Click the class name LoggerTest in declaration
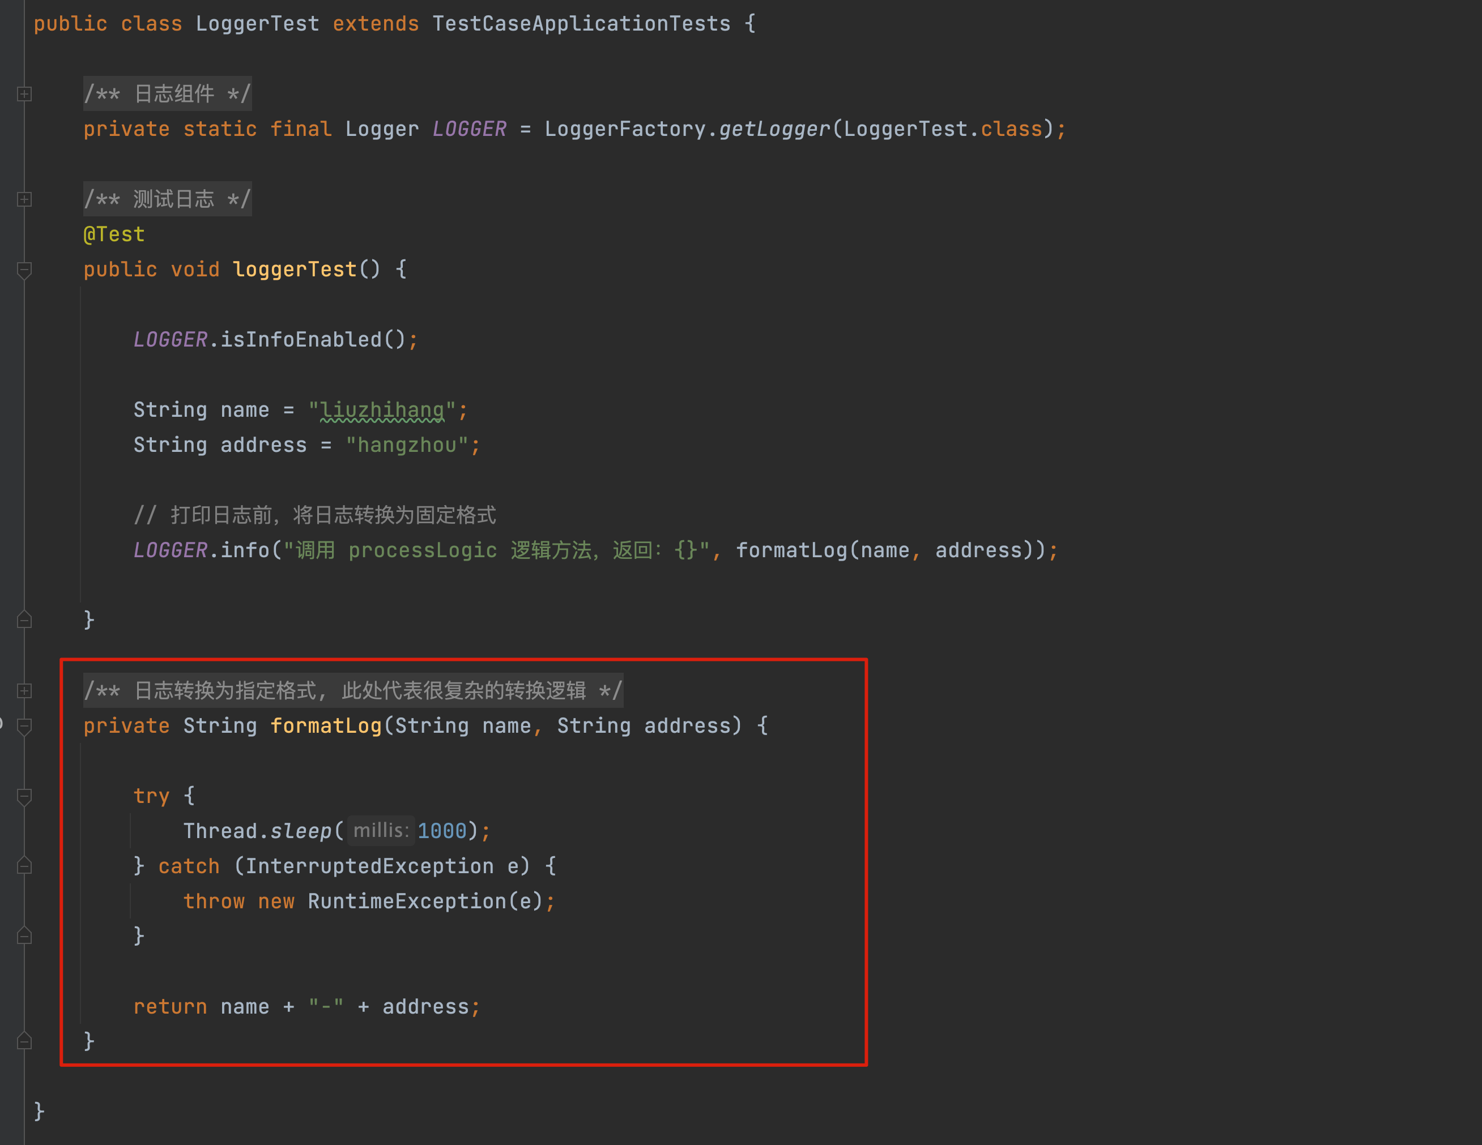 click(257, 24)
